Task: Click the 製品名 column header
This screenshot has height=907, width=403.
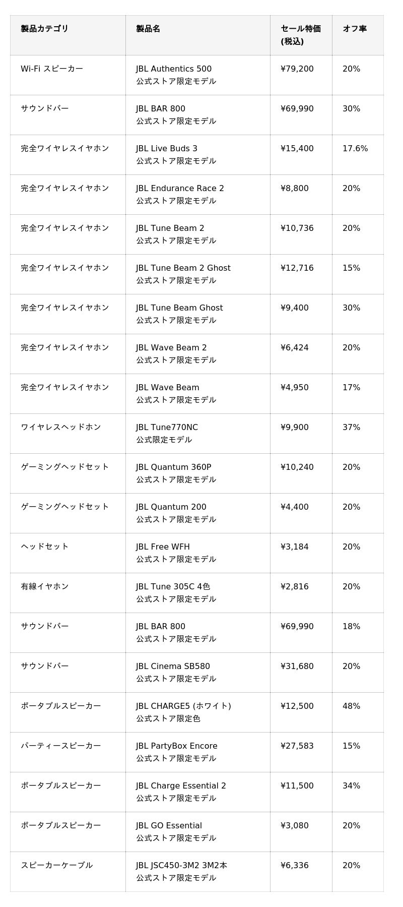Action: 148,29
